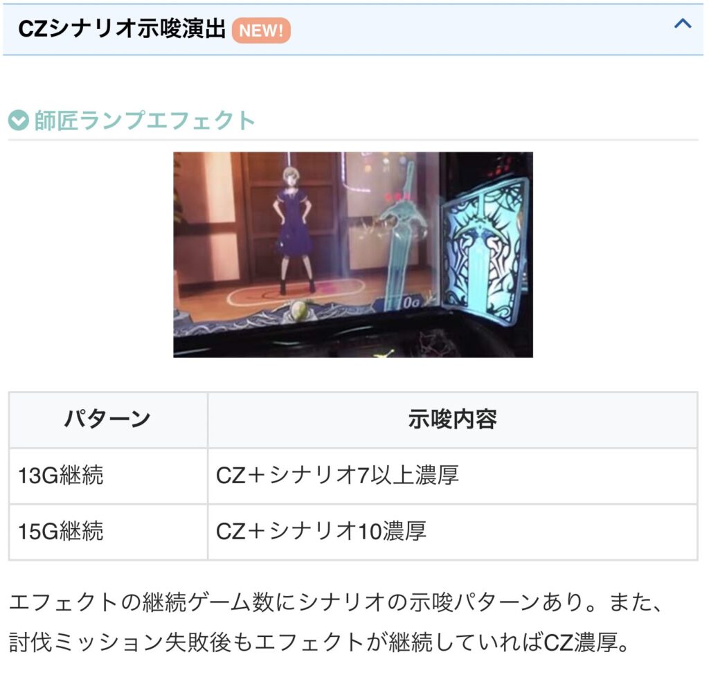This screenshot has height=684, width=709.
Task: Click the パターン column header
Action: [x=108, y=420]
